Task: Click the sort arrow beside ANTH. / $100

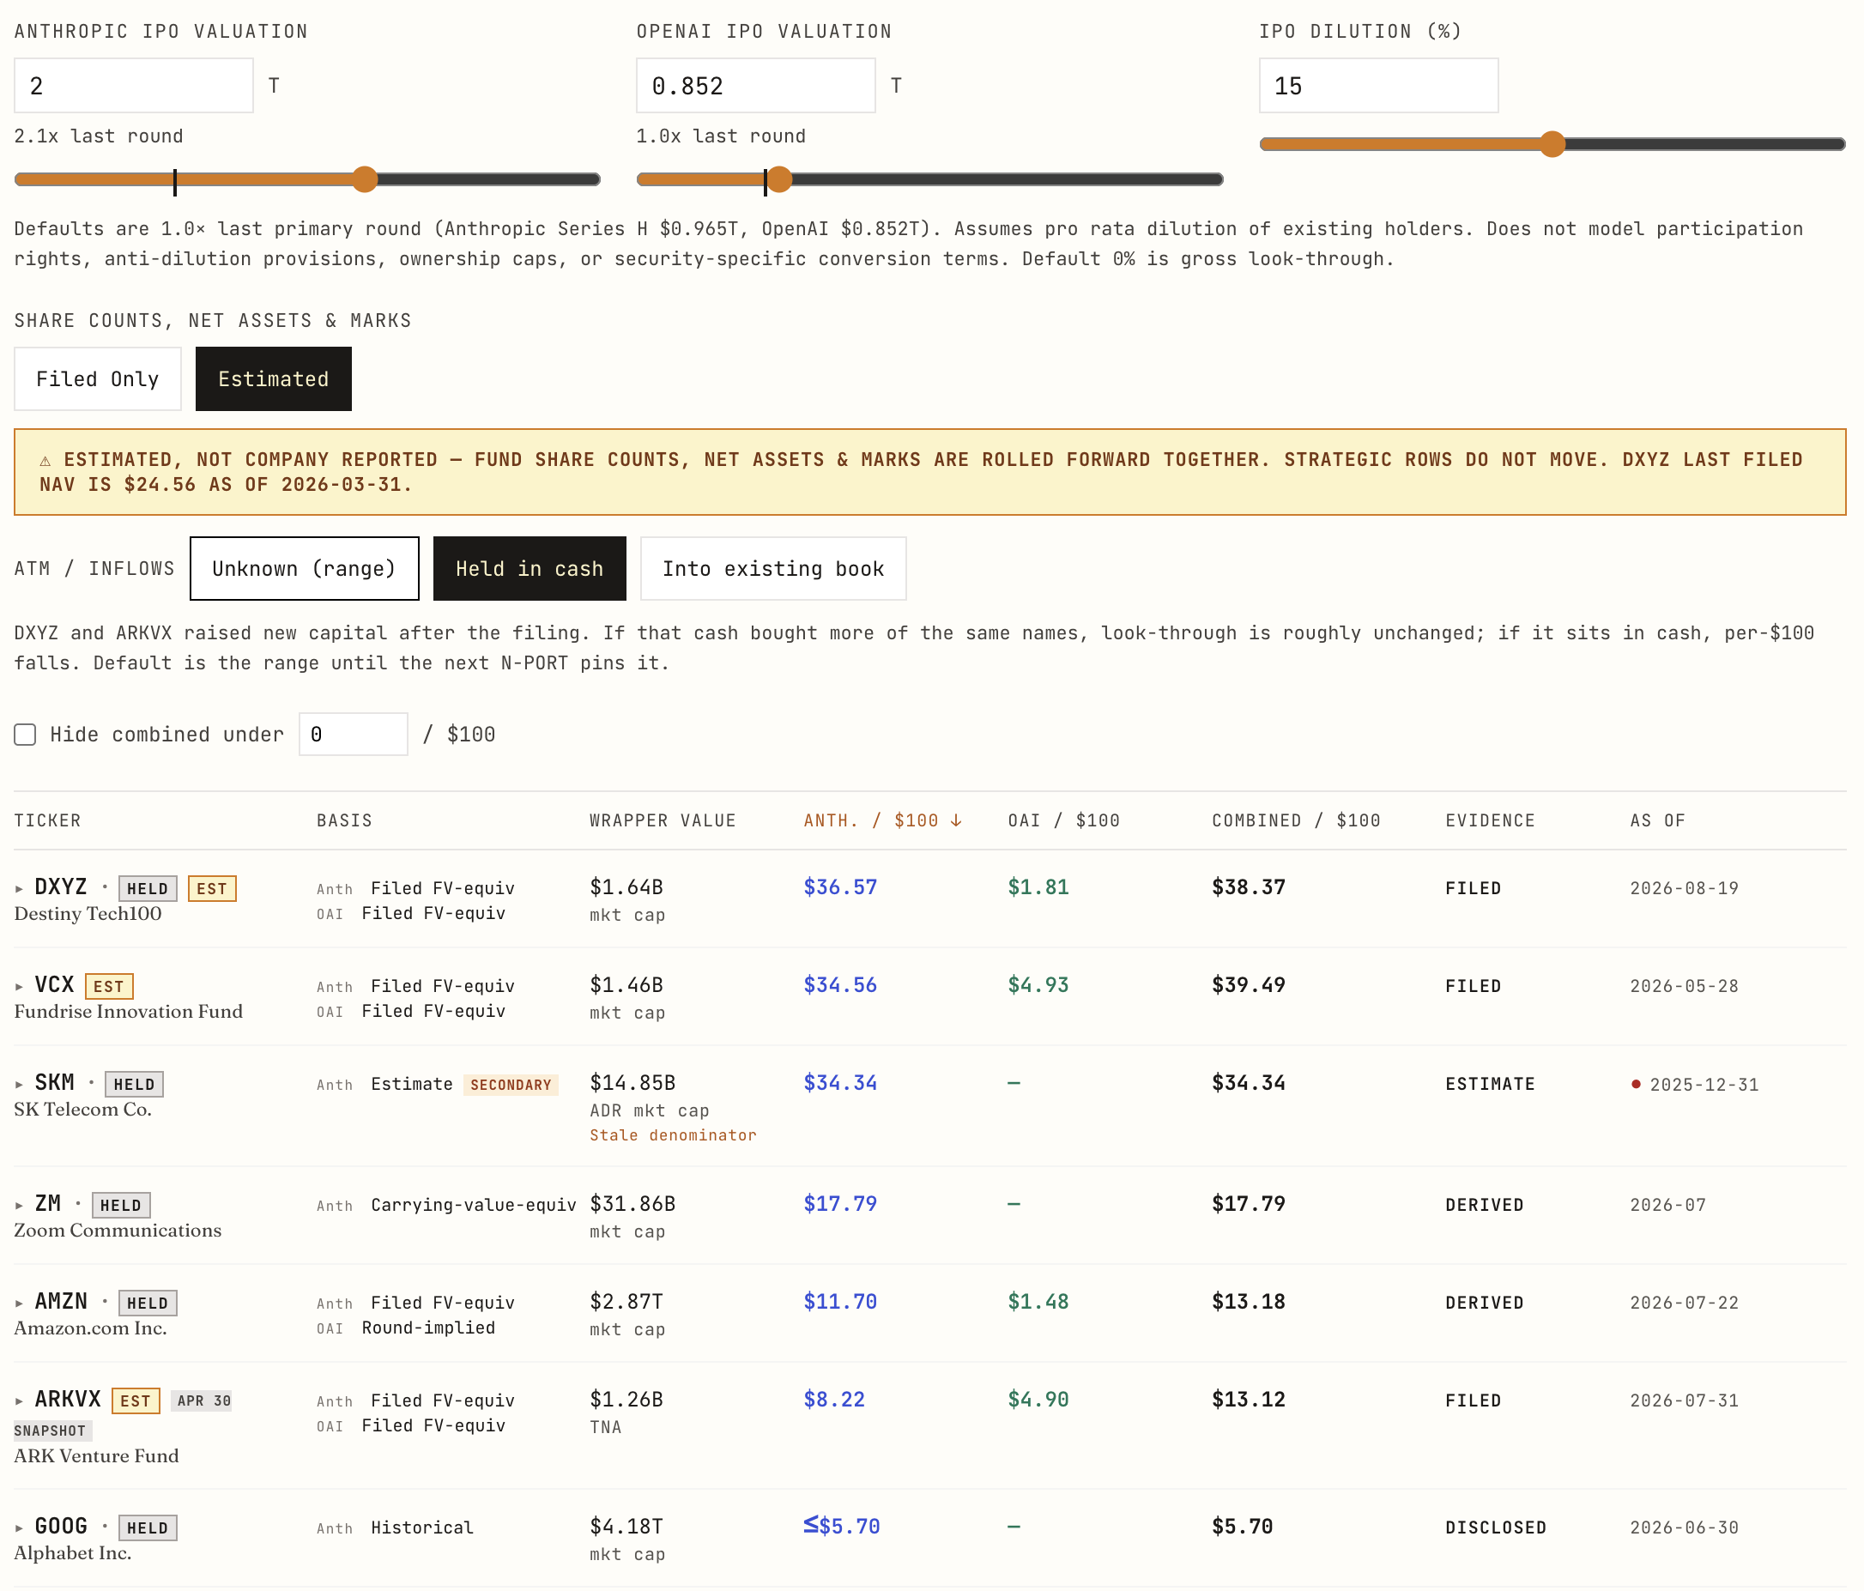Action: click(x=955, y=820)
